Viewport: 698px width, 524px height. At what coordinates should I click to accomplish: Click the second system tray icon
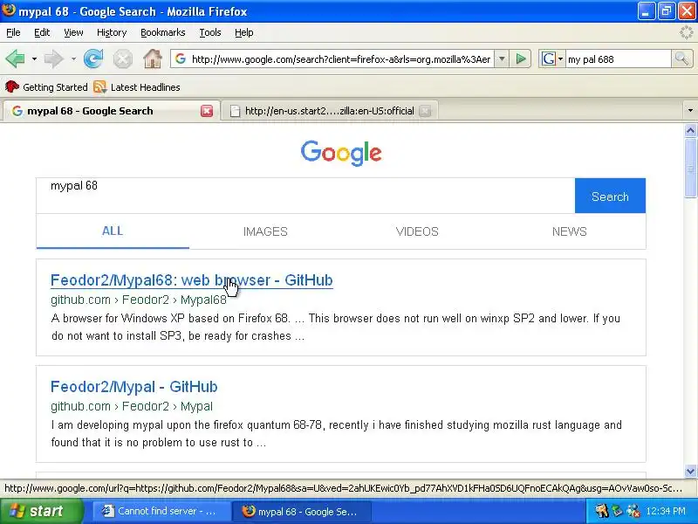click(x=618, y=511)
